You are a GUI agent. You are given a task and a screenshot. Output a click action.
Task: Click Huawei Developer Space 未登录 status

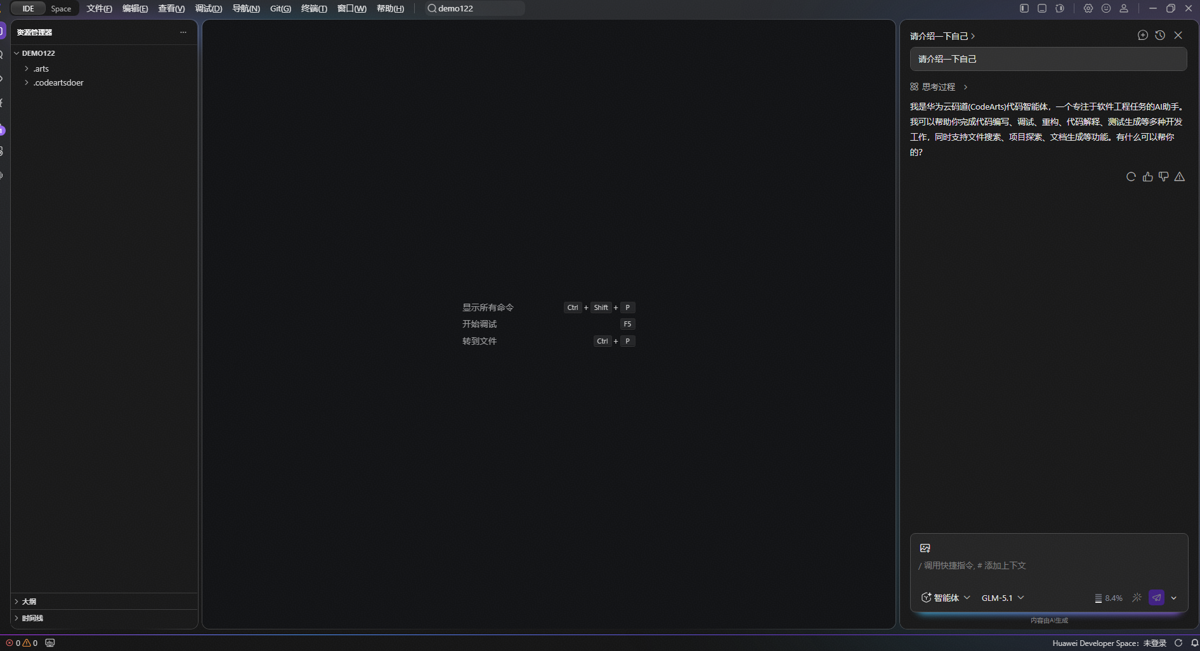pyautogui.click(x=1109, y=643)
